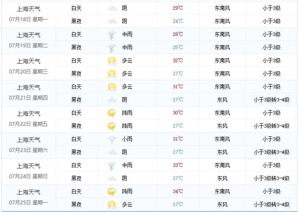
Task: Click the light rain icon for 07月23日 白天
Action: coord(112,139)
